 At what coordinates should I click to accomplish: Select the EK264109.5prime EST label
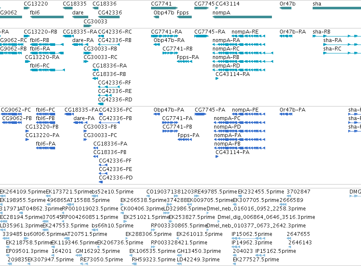pos(23,192)
